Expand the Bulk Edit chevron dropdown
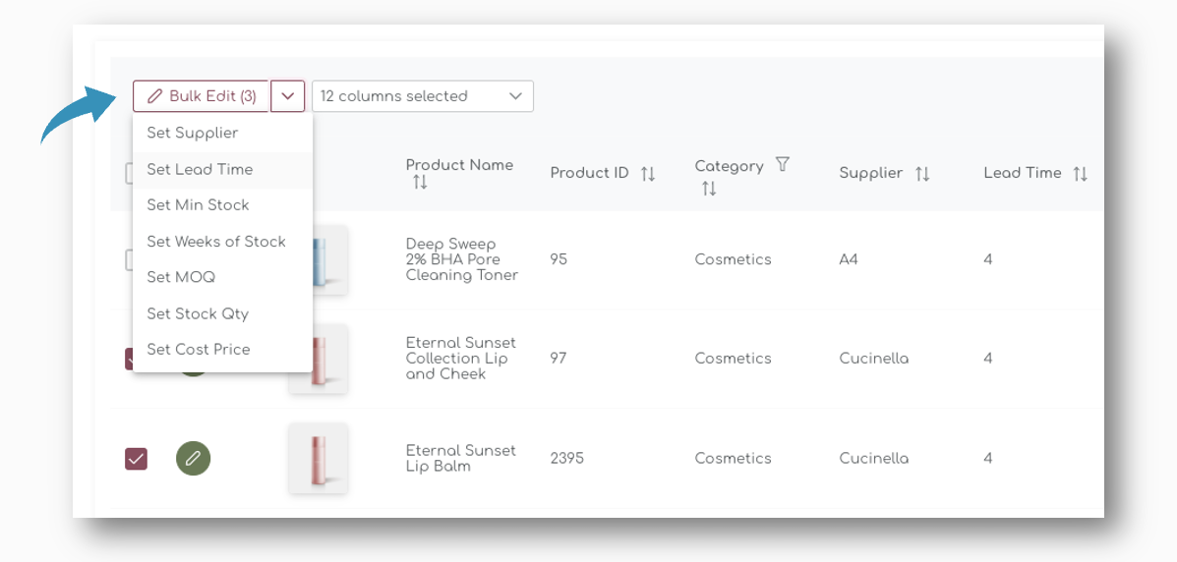 287,96
